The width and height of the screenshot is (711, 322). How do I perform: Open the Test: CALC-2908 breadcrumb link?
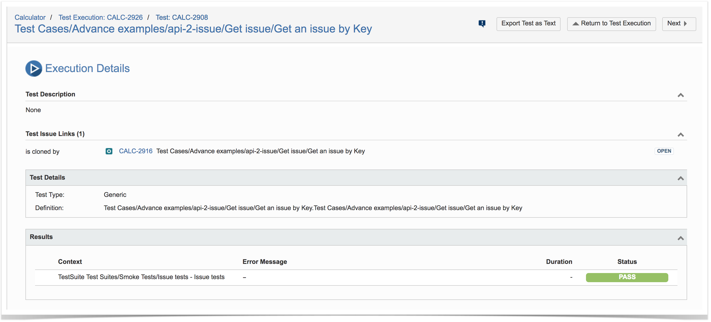pyautogui.click(x=182, y=17)
